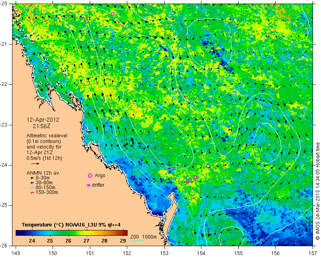The height and width of the screenshot is (257, 321).
Task: Select the cyan 80-150m arrow legend icon
Action: [32, 188]
